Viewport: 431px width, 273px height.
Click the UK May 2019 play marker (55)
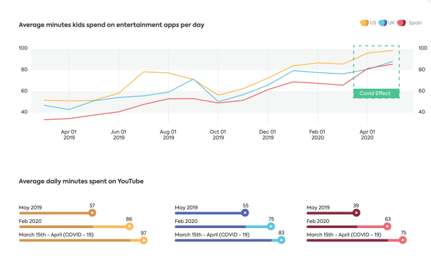[x=246, y=213]
